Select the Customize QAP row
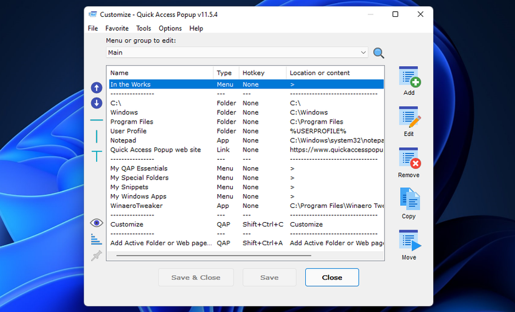The height and width of the screenshot is (312, 515). point(247,225)
